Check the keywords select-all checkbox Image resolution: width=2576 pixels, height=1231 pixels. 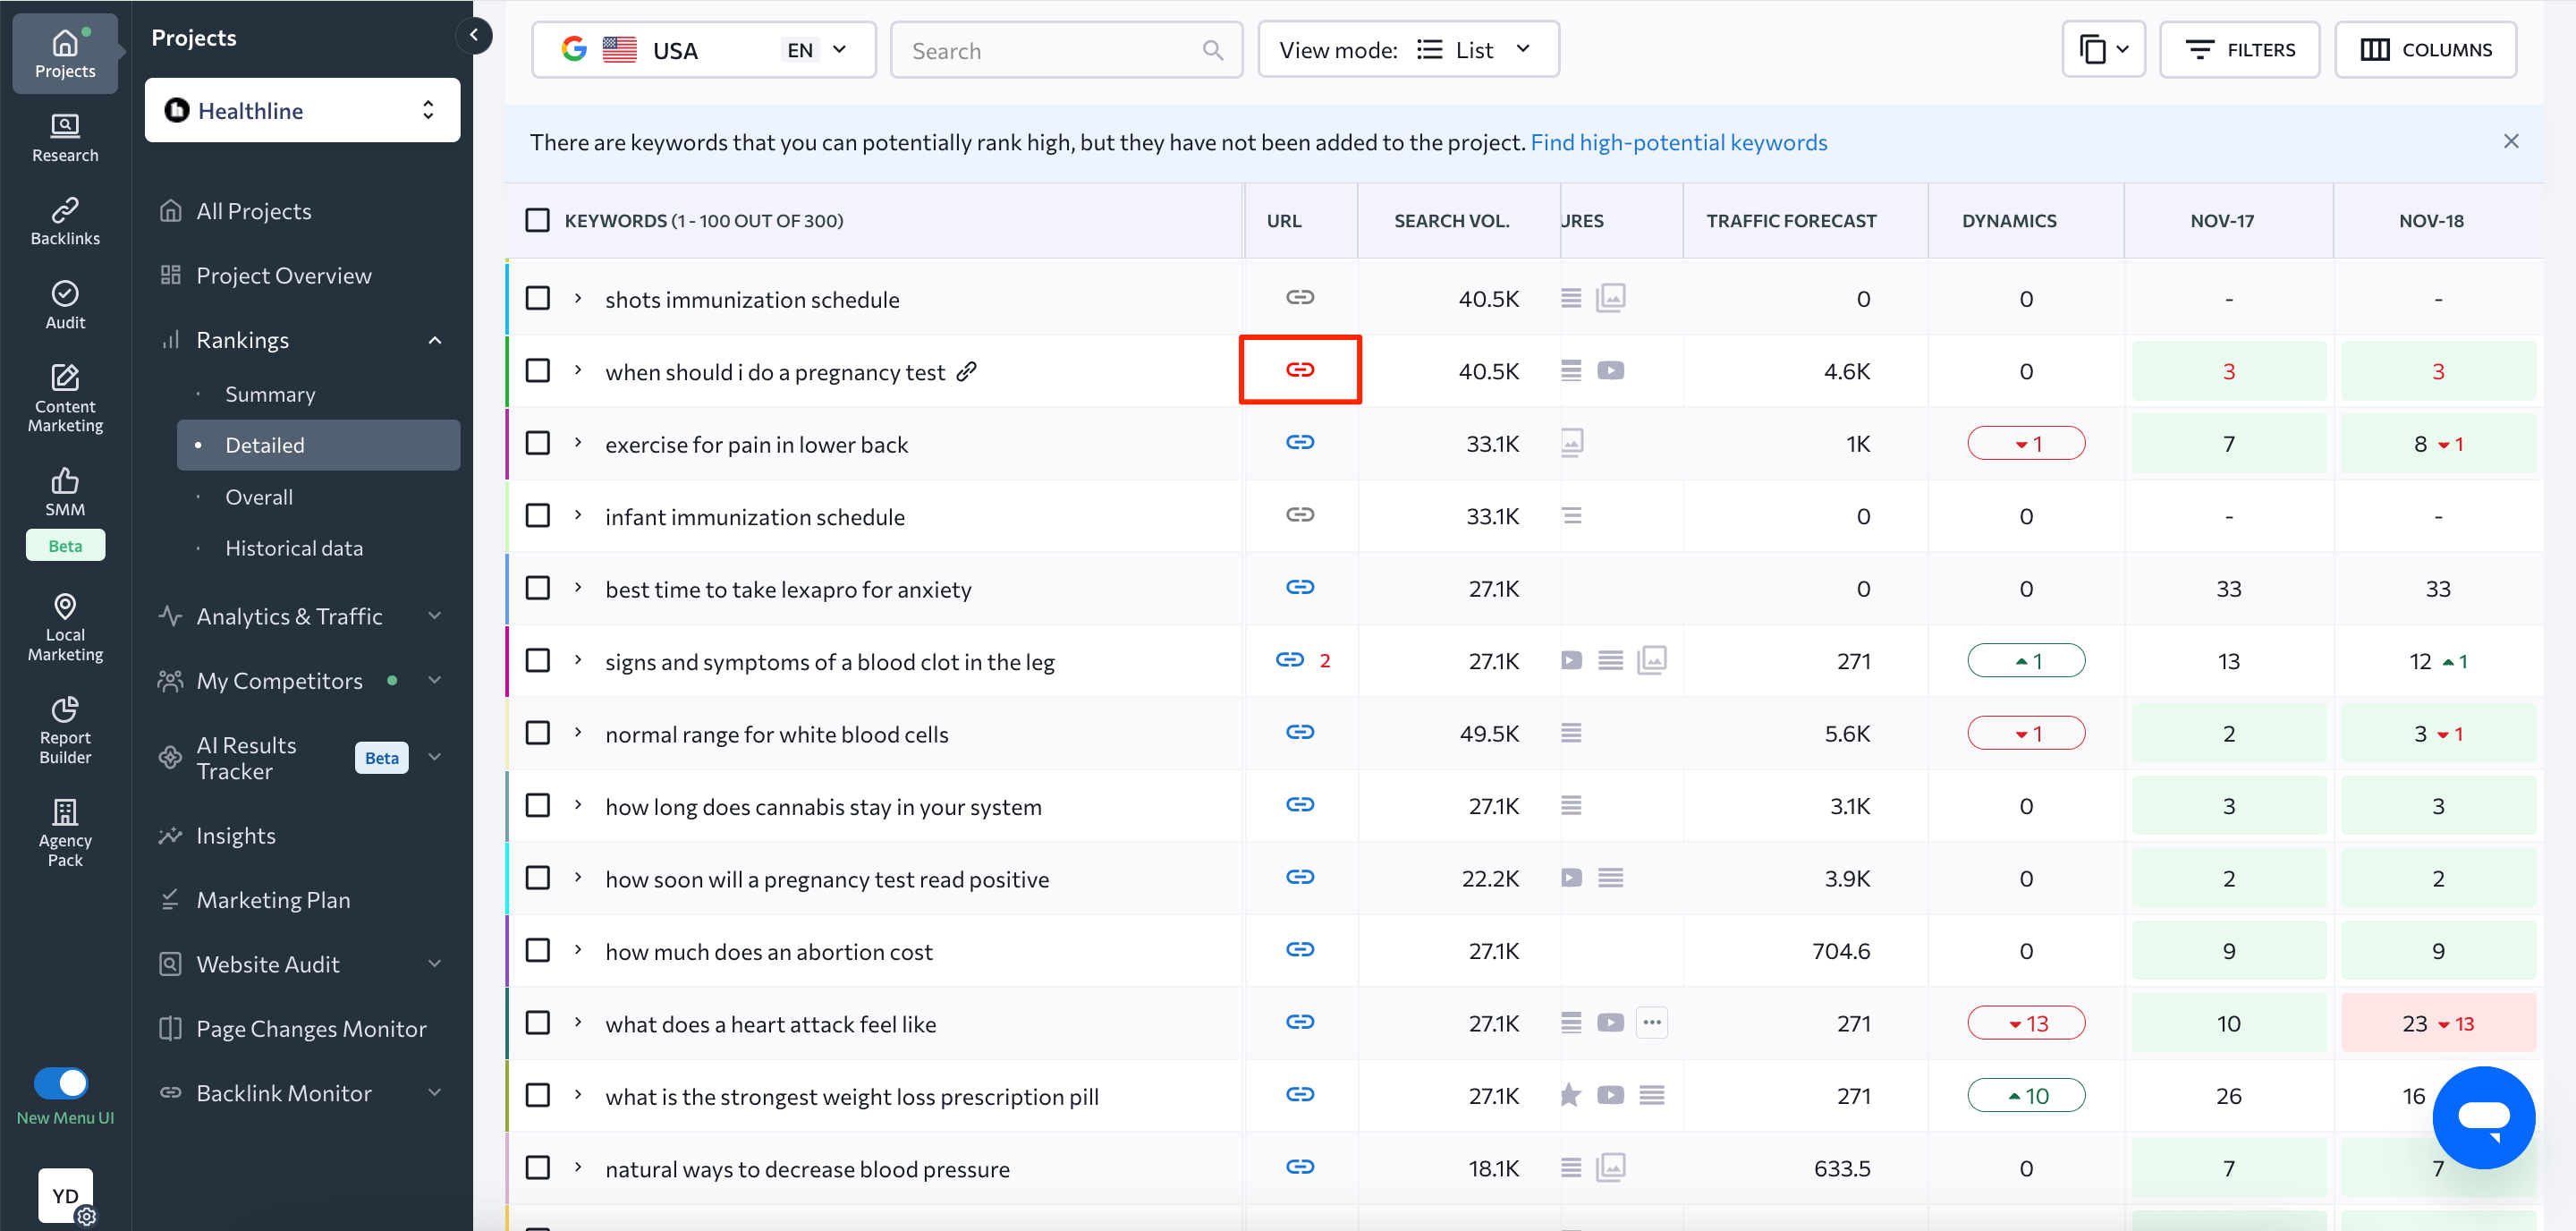(537, 220)
